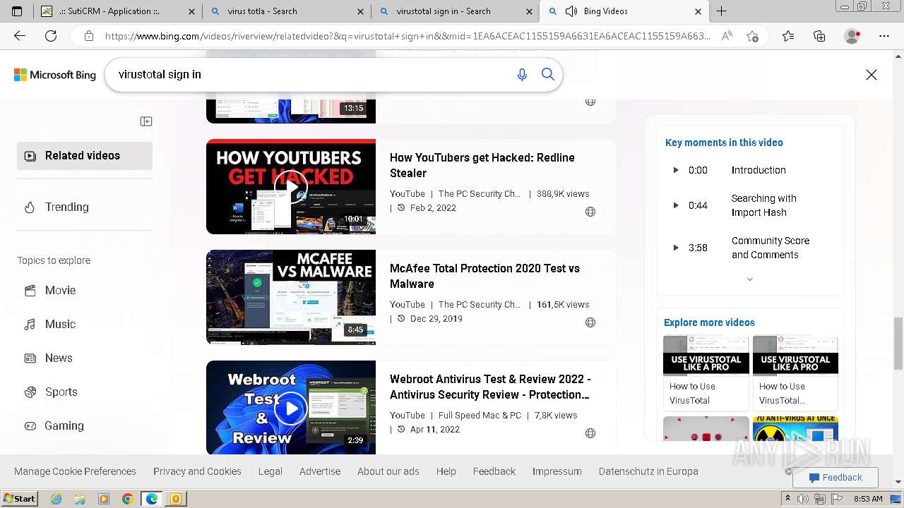
Task: Play the Webroot Antivirus video thumbnail
Action: (291, 408)
